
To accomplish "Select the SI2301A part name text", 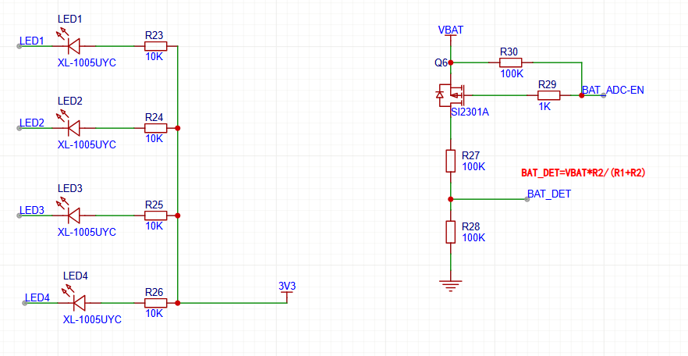I will click(470, 112).
